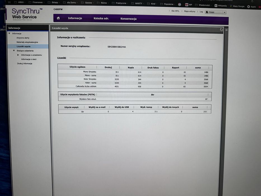Collapse the Bieżące ustawienia node

[x=14, y=50]
